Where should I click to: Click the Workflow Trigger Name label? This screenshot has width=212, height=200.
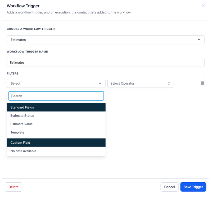pos(27,52)
